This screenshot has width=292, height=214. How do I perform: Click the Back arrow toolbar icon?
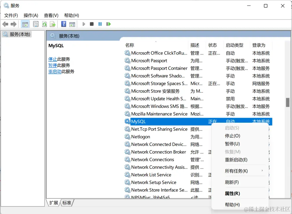(x=5, y=24)
